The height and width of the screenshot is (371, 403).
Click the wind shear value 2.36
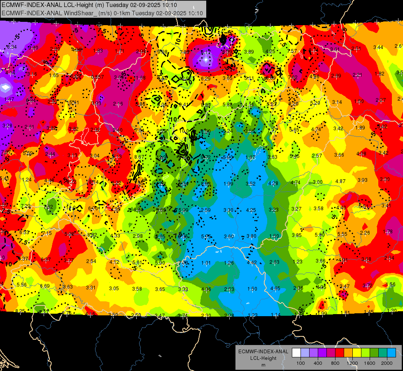tap(298, 288)
